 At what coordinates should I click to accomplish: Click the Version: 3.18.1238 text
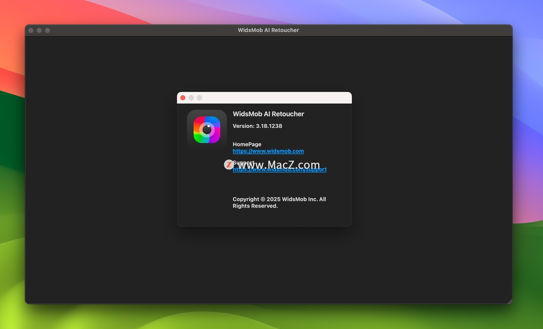[x=257, y=126]
